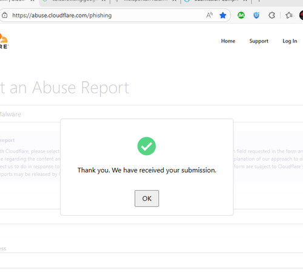Click the Log In link
The height and width of the screenshot is (280, 303).
click(290, 41)
